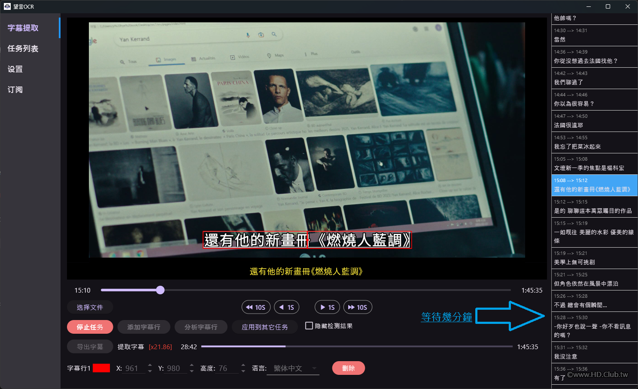Open the 语言 language dropdown 繁体中文

pos(293,368)
